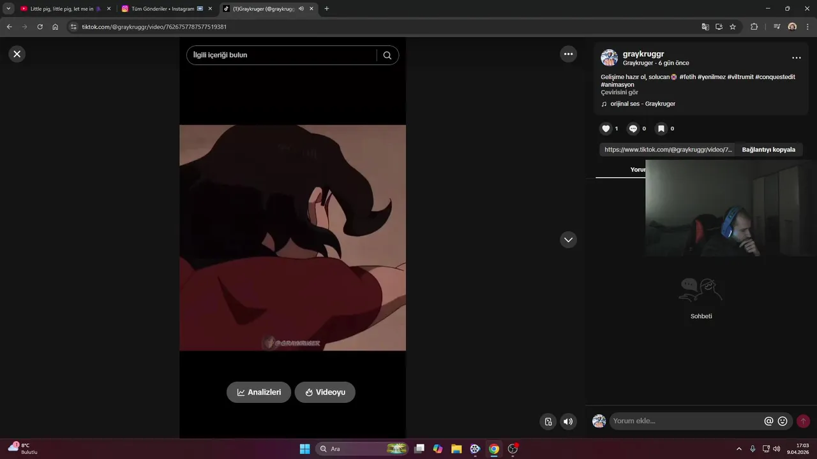Screen dimensions: 817x459
Task: Open the tab search dropdown arrow
Action: (x=8, y=9)
